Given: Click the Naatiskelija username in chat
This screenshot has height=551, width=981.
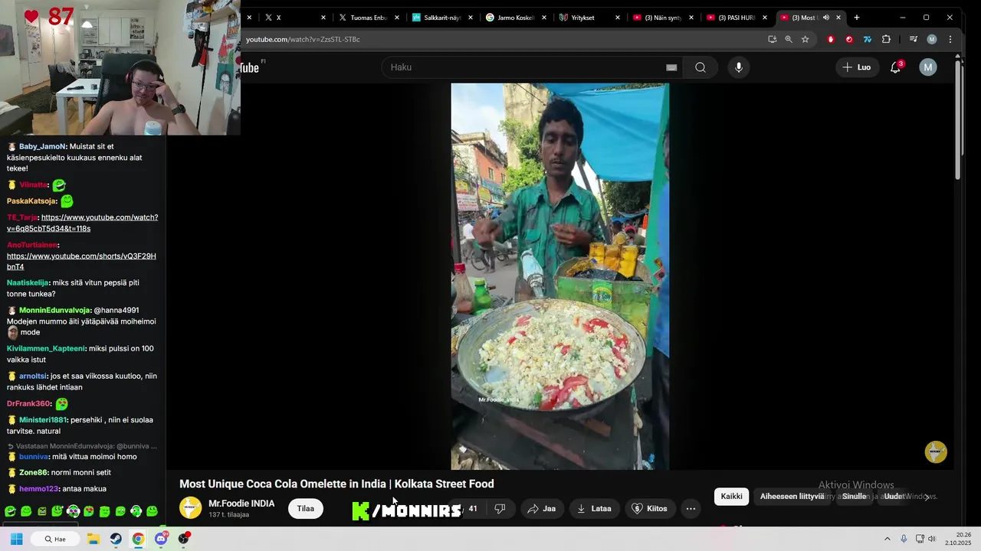Looking at the screenshot, I should [28, 282].
